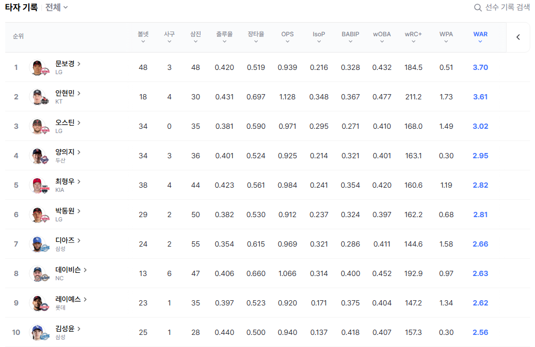The height and width of the screenshot is (347, 535).
Task: Sort by OPS column header
Action: (x=287, y=37)
